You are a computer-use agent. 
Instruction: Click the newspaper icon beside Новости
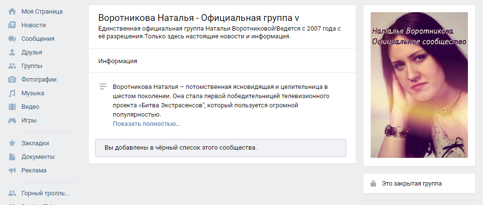coord(12,25)
